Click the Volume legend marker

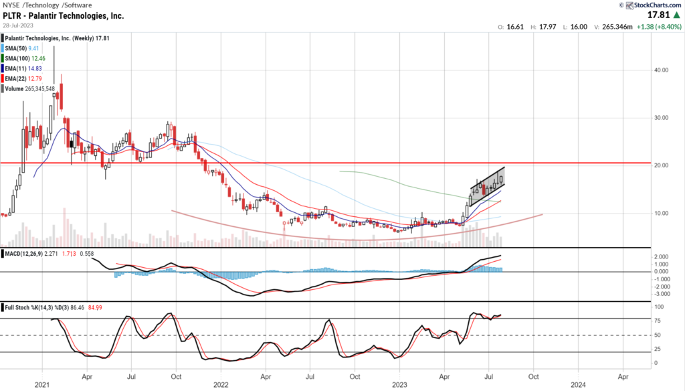pos(4,88)
